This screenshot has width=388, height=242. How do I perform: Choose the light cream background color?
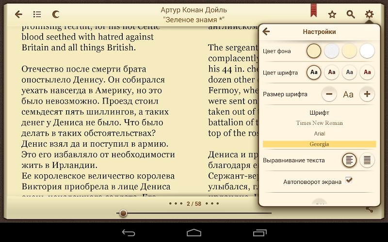(349, 51)
